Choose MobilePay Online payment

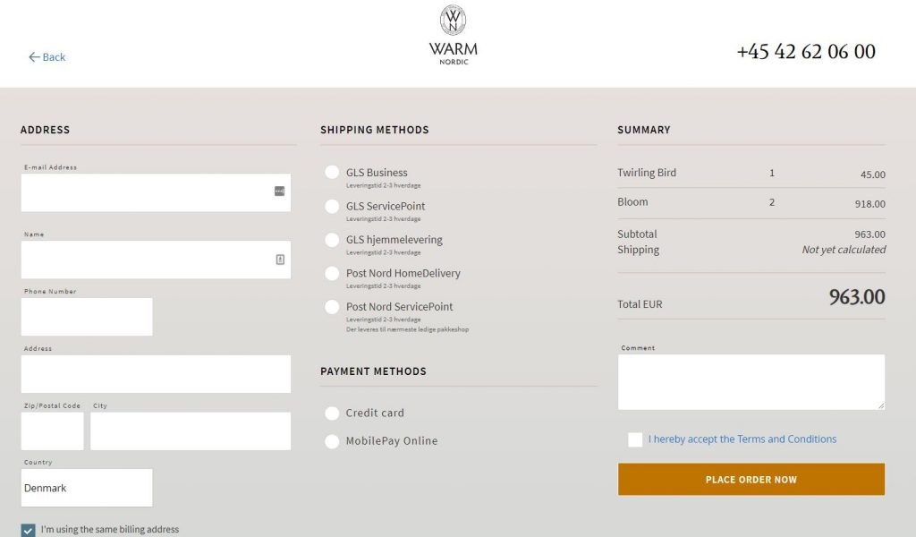point(332,441)
